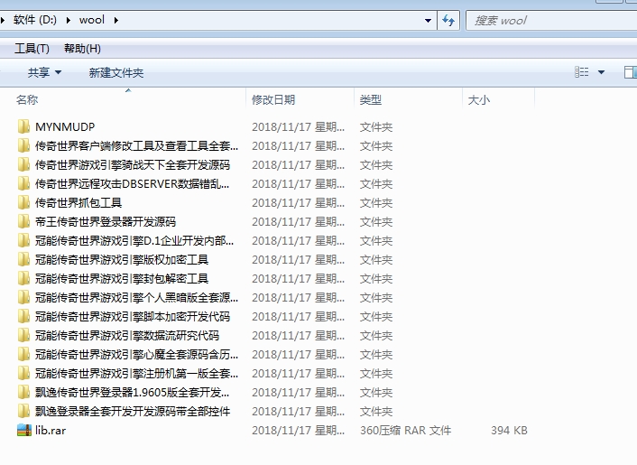This screenshot has width=637, height=465.
Task: Open the 工具(T) menu
Action: click(32, 49)
